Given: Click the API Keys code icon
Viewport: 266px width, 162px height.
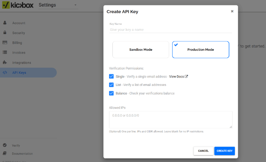Looking at the screenshot, I should pyautogui.click(x=5, y=73).
